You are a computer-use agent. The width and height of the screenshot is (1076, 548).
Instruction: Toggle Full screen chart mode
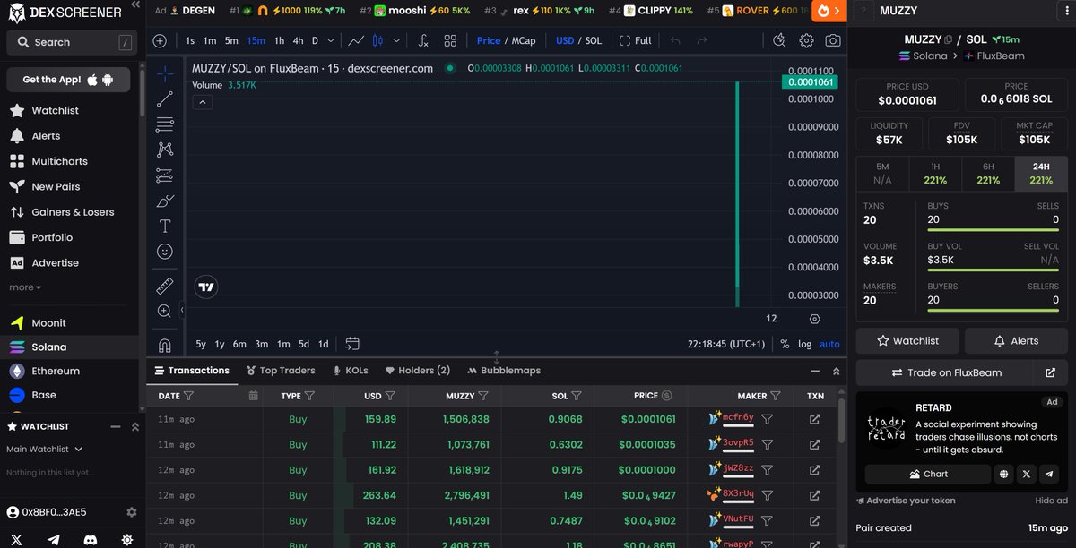[x=636, y=40]
